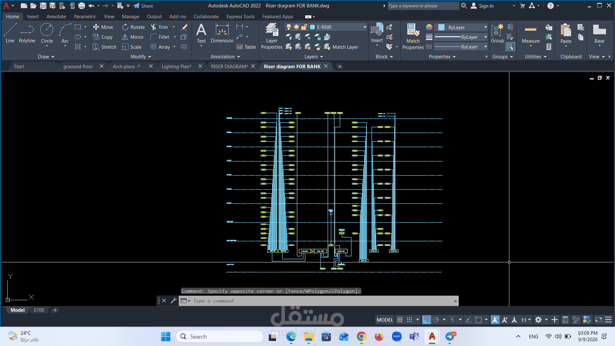615x346 pixels.
Task: Click the Share button
Action: tap(143, 6)
